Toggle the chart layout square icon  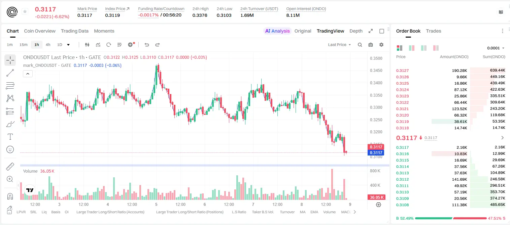pyautogui.click(x=382, y=31)
